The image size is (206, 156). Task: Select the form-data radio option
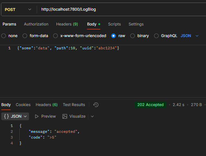[25, 36]
